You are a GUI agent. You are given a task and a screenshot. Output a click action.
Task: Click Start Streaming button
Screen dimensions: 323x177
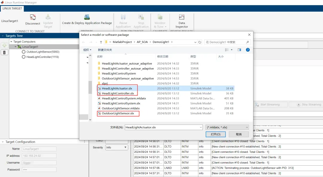click(270, 104)
